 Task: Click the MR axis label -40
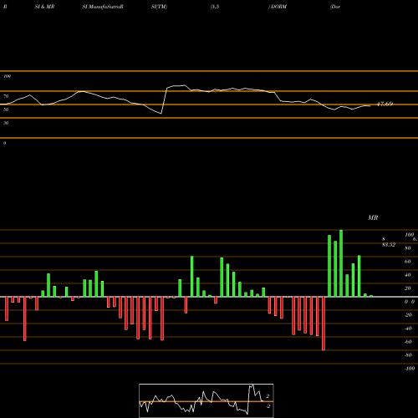click(x=408, y=329)
